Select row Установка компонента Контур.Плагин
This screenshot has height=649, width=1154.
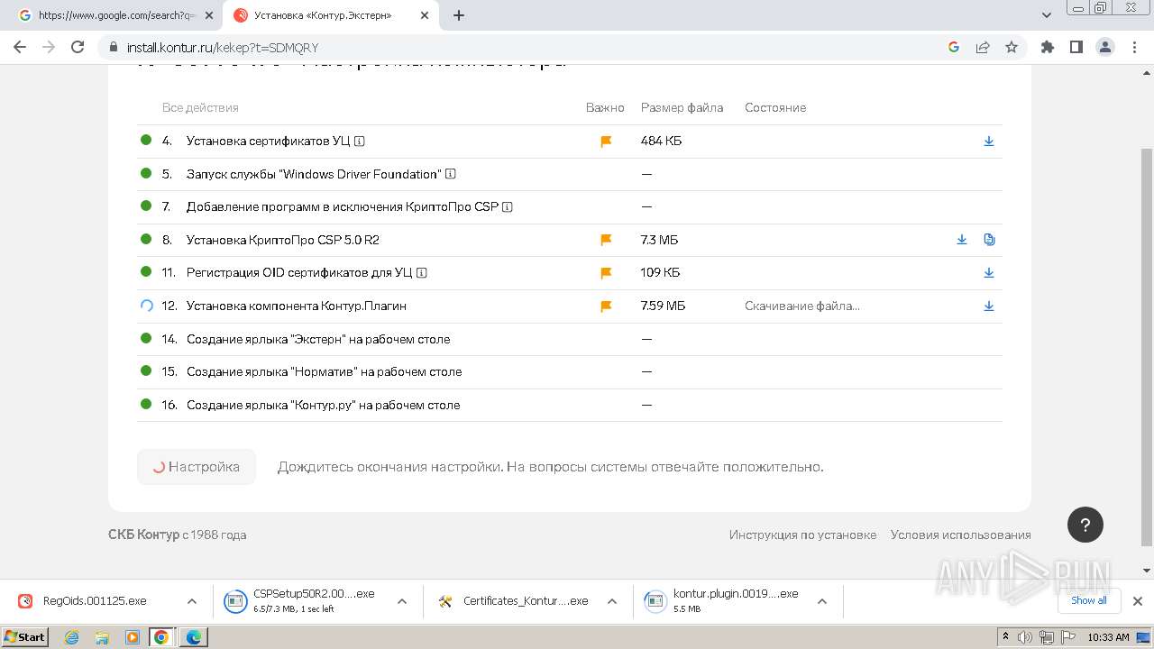(570, 306)
